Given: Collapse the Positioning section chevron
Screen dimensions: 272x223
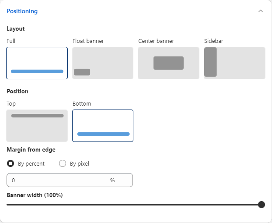Looking at the screenshot, I should tap(261, 11).
